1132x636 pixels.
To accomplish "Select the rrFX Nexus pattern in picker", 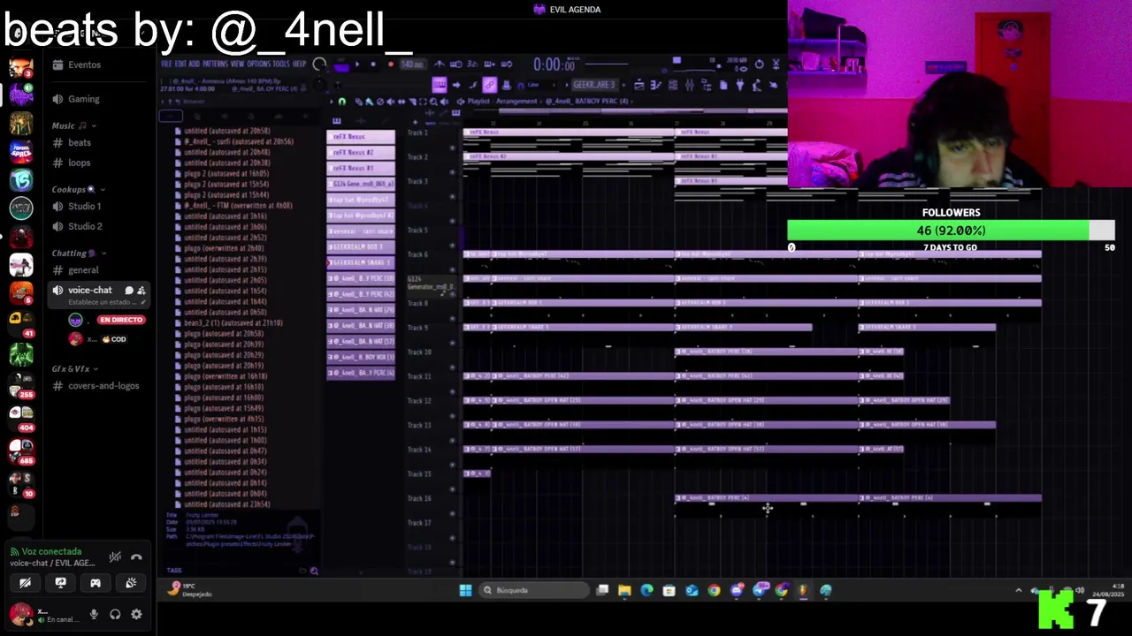I will pos(361,136).
